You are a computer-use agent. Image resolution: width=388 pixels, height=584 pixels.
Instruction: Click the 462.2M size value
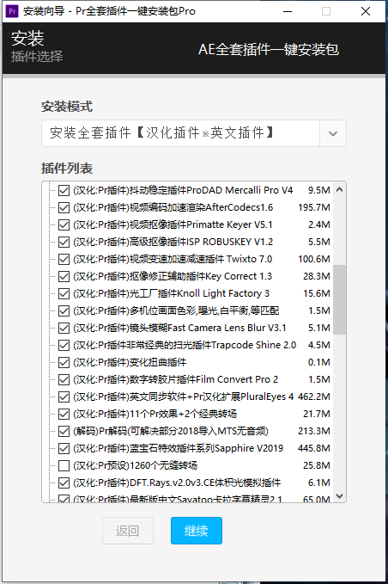tap(313, 397)
